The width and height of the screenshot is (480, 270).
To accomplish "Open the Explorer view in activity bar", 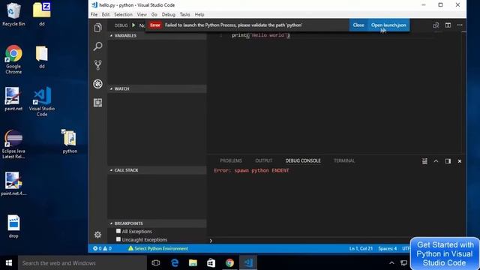I will pyautogui.click(x=97, y=28).
